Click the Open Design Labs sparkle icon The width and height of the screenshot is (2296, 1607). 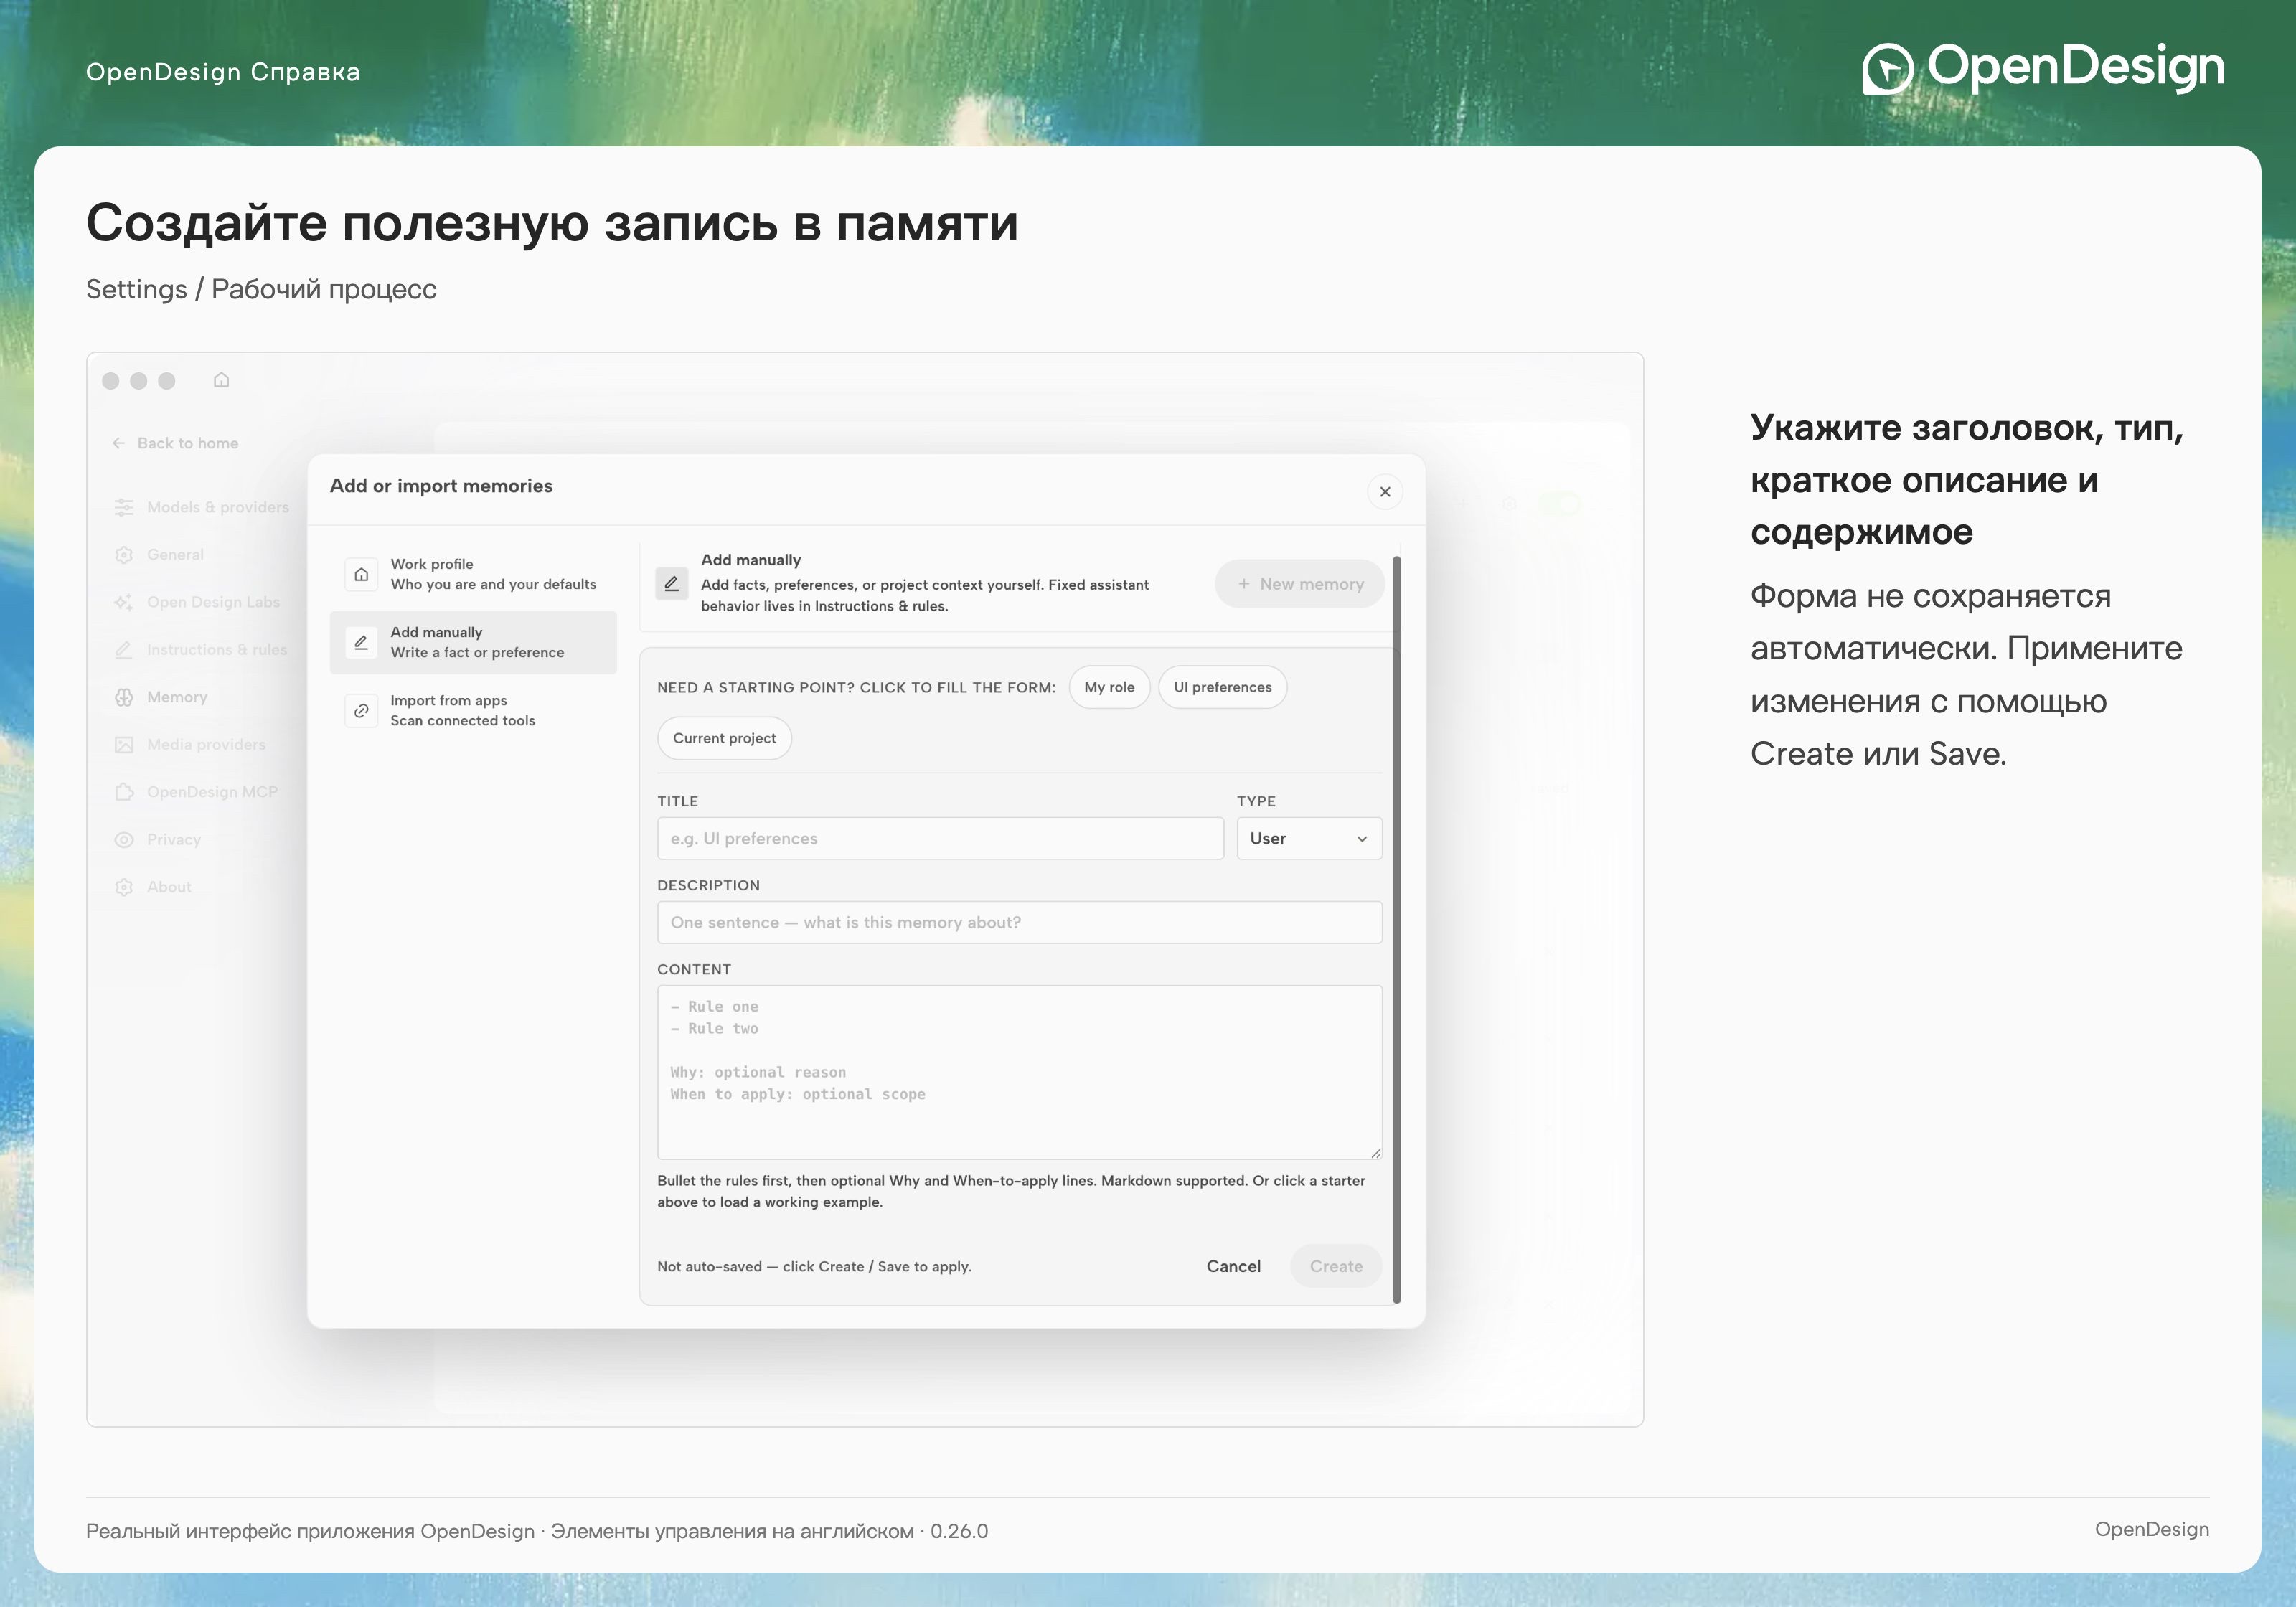tap(124, 602)
